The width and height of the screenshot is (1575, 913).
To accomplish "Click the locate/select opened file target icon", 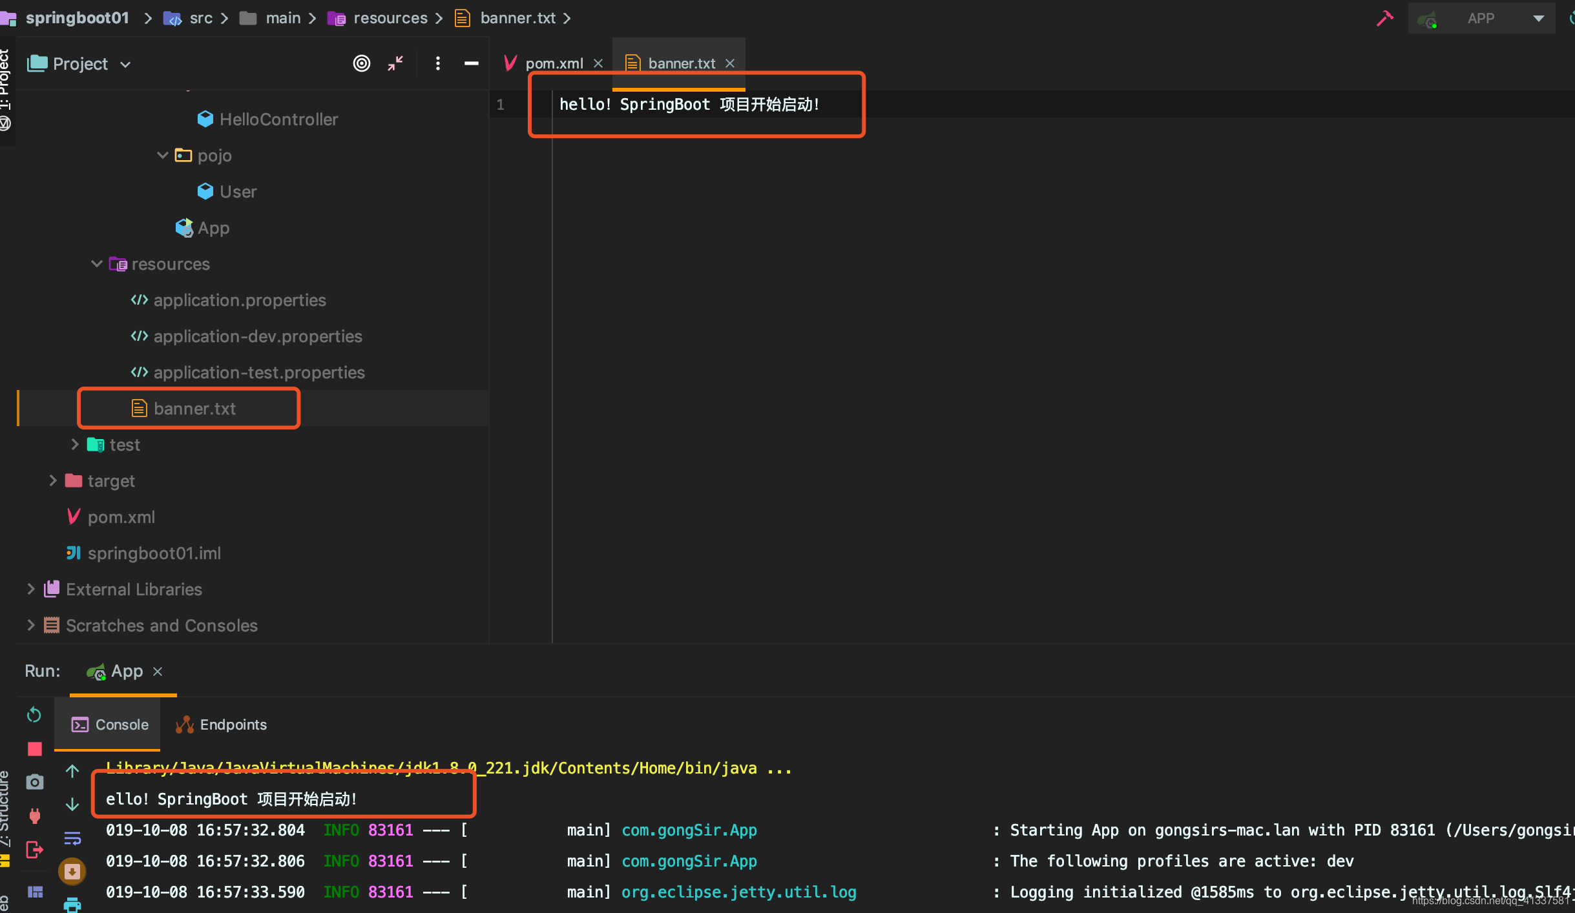I will point(361,63).
